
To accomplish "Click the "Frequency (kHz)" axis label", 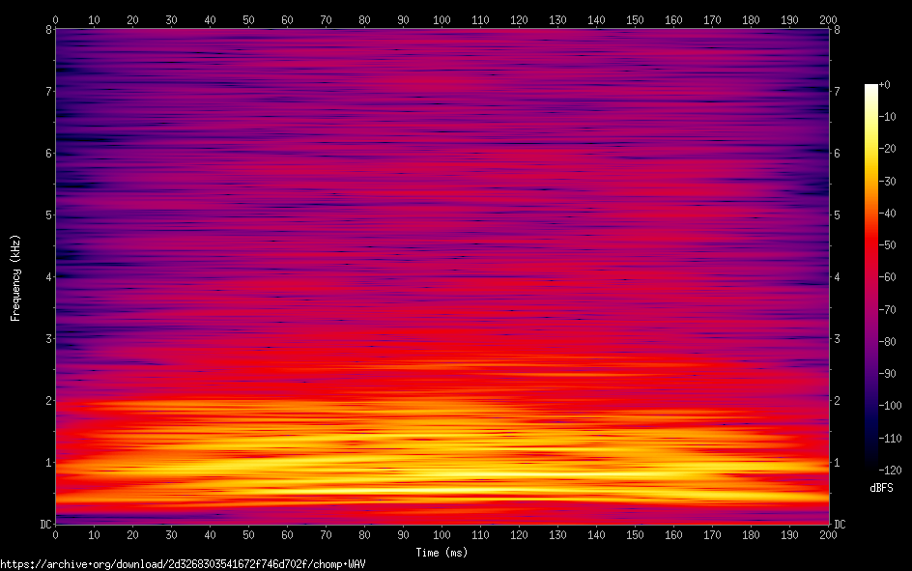I will click(15, 277).
